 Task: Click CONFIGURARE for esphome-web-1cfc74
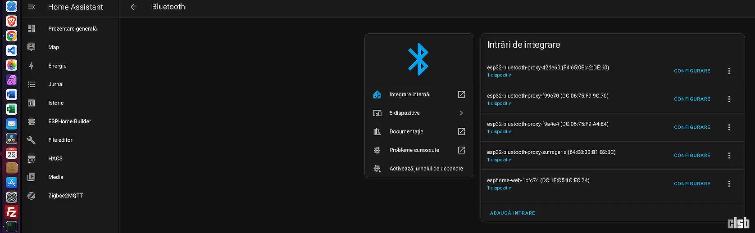pyautogui.click(x=692, y=184)
